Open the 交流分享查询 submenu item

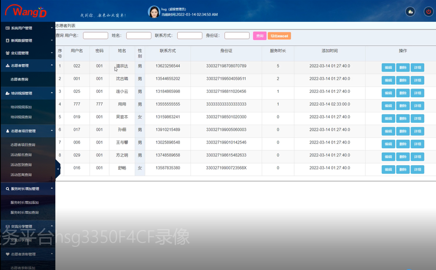click(x=21, y=241)
